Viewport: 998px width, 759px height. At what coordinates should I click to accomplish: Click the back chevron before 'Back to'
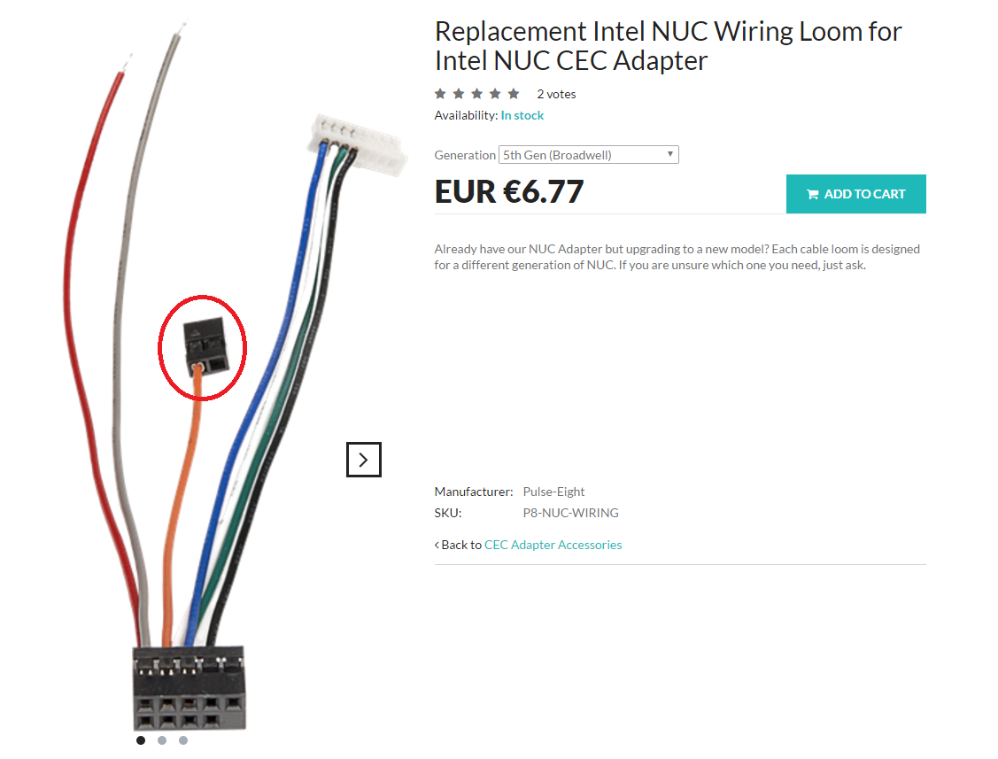click(x=437, y=545)
